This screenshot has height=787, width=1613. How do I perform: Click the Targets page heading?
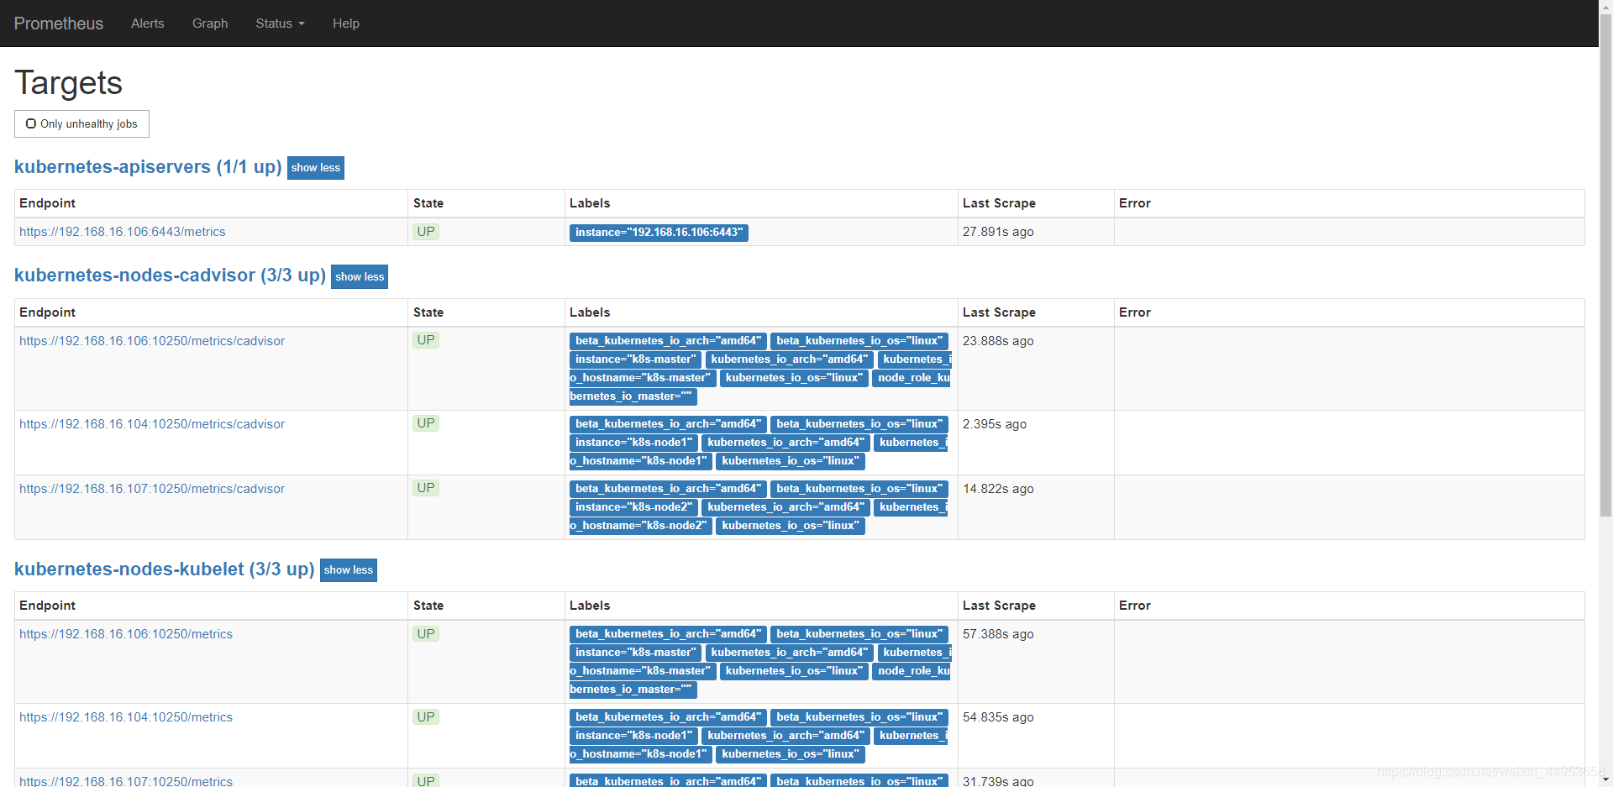(68, 83)
